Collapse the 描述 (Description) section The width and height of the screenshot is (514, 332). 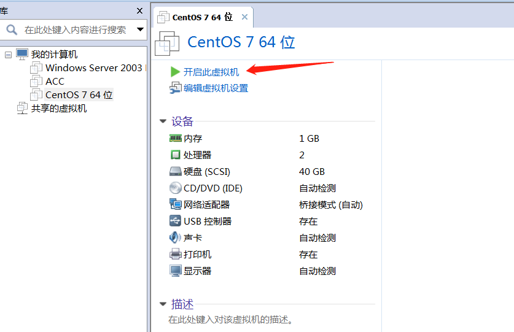click(x=163, y=304)
